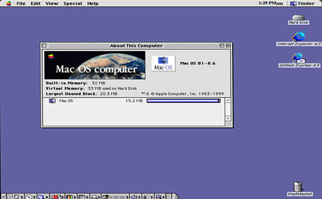This screenshot has width=322, height=199.
Task: Open the AppleTalk switch Control Strip module
Action: [x=18, y=197]
